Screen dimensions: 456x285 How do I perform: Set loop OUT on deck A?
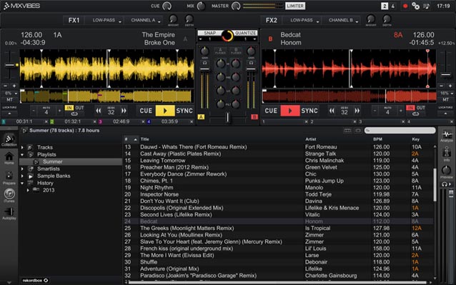[x=79, y=108]
